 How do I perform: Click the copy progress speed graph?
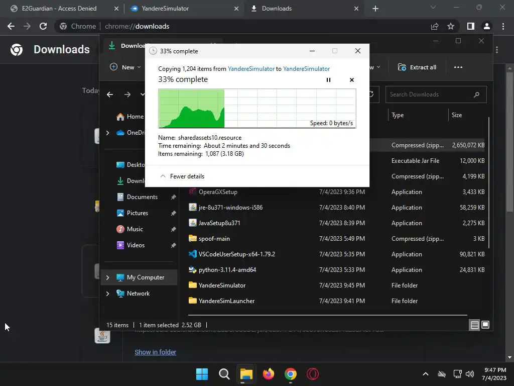(257, 109)
